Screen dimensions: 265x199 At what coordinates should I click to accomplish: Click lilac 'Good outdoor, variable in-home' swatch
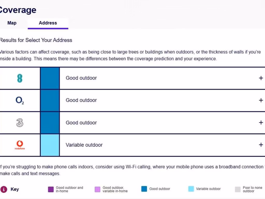click(x=97, y=189)
